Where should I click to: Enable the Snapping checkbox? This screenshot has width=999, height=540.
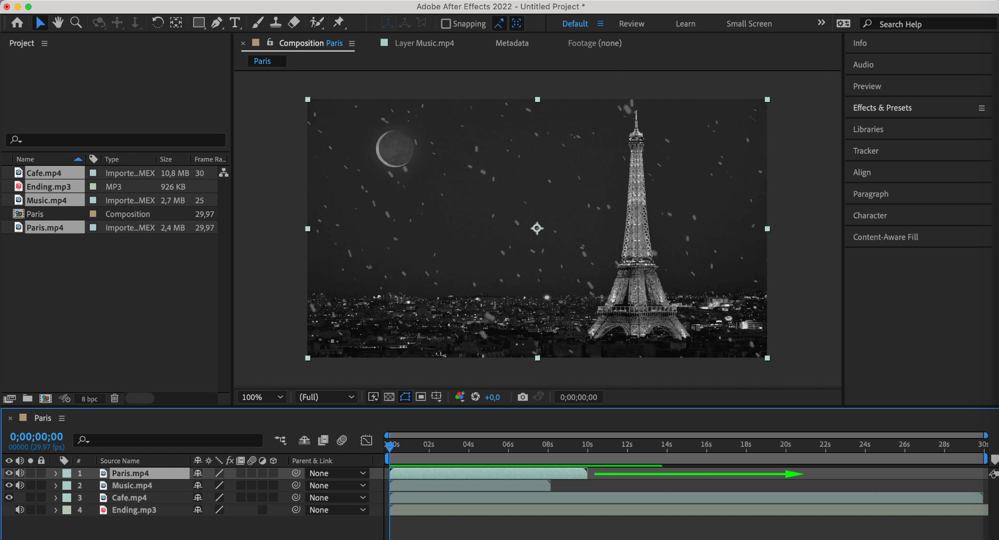[x=445, y=23]
